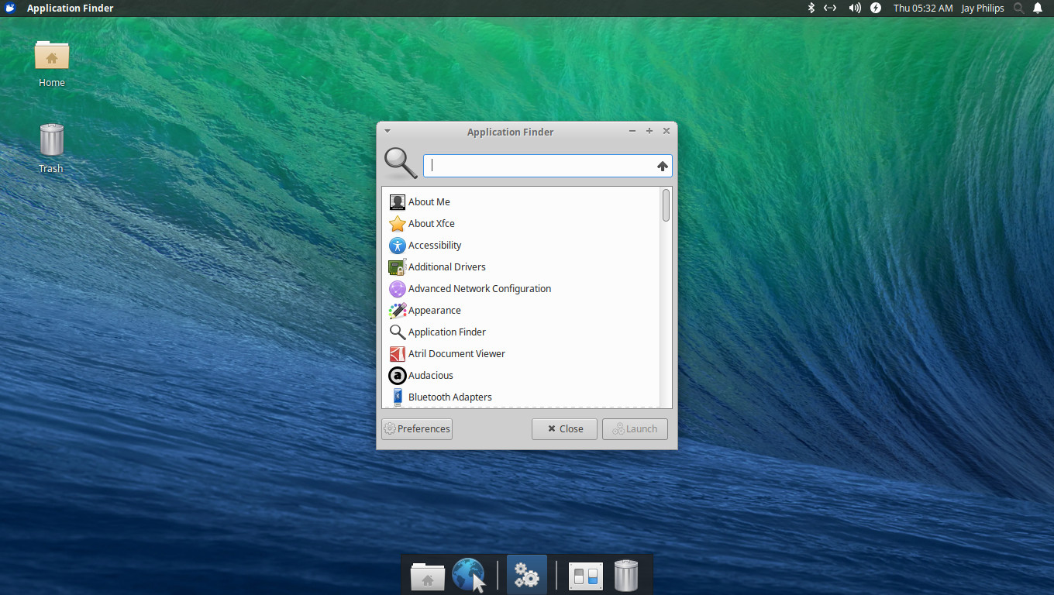Expand the Application Finder with the arrow toggle
Image resolution: width=1054 pixels, height=595 pixels.
click(x=662, y=166)
